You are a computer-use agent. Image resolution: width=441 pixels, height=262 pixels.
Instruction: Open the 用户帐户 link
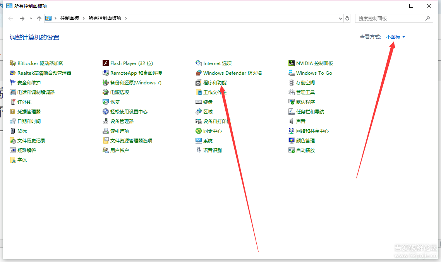click(x=119, y=151)
